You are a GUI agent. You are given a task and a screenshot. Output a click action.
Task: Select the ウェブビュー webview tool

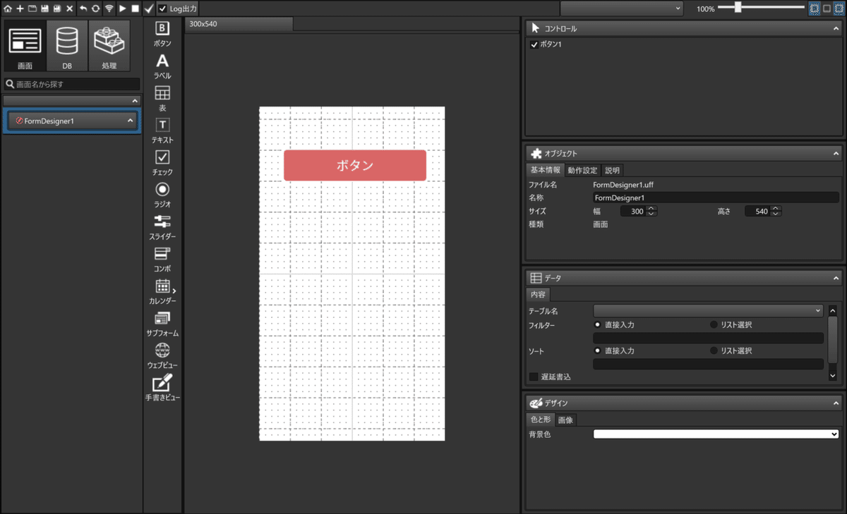(x=162, y=356)
